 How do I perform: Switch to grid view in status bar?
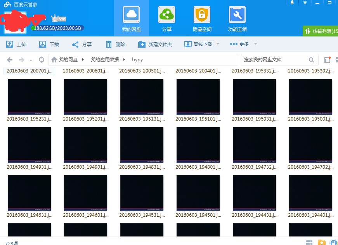point(309,242)
